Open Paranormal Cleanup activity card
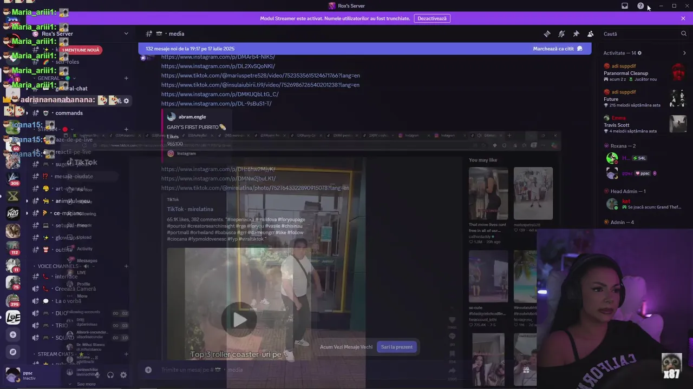The image size is (693, 389). pos(644,72)
